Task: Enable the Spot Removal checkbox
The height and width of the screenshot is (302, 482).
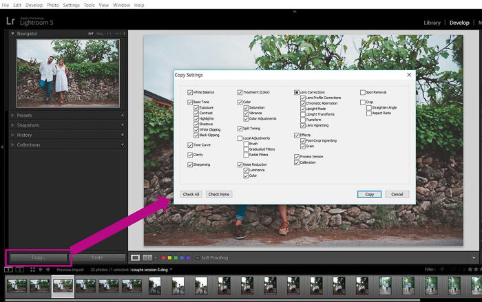Action: [362, 92]
